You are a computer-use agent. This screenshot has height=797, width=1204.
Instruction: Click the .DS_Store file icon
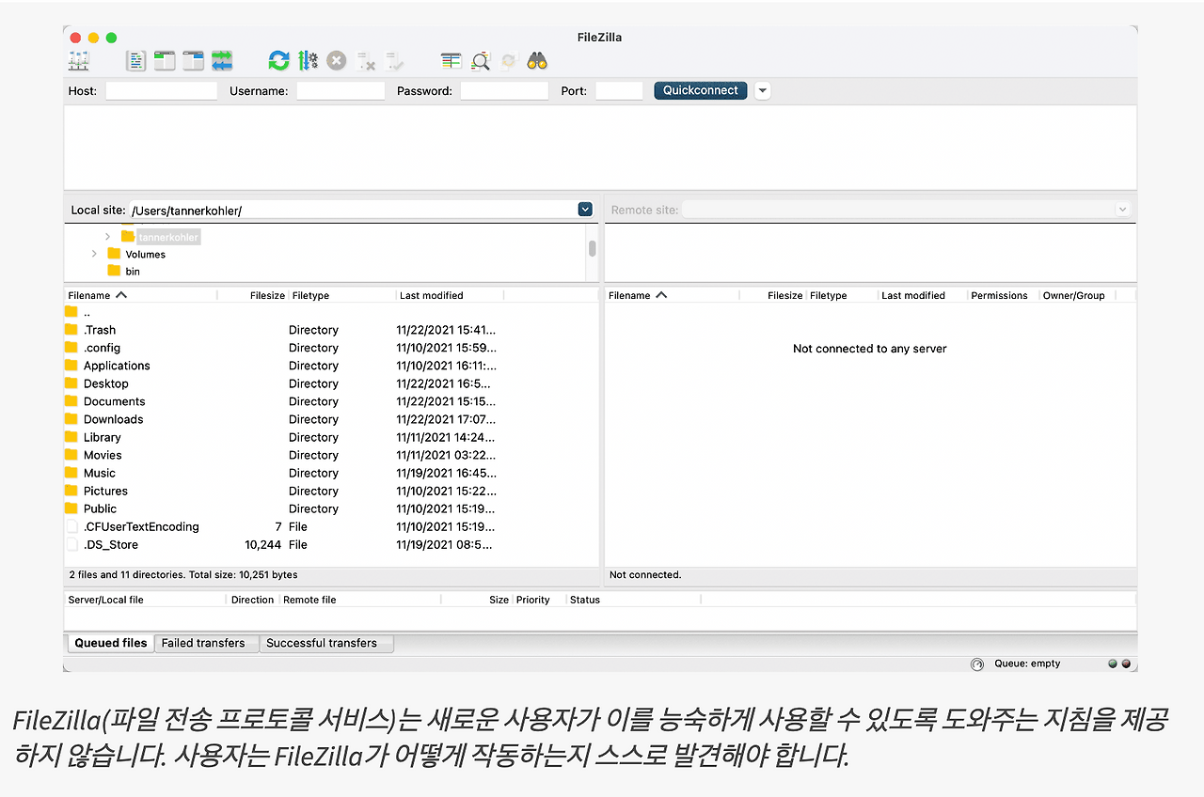[x=71, y=544]
